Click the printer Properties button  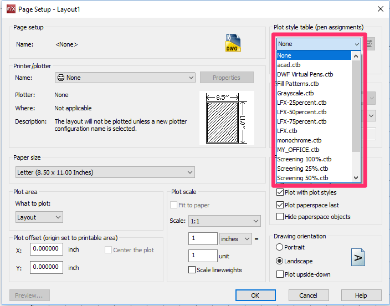(227, 78)
